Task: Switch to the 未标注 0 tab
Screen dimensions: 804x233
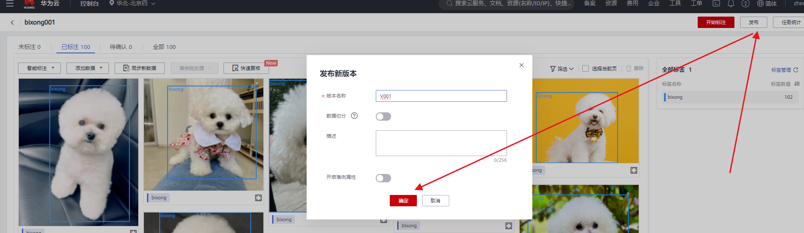Action: click(29, 47)
